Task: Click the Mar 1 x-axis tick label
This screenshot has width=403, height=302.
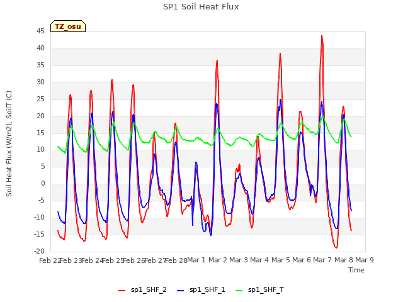Action: [196, 260]
